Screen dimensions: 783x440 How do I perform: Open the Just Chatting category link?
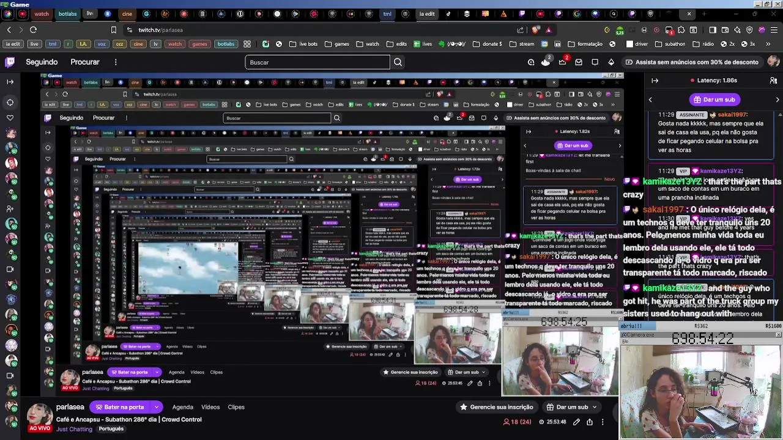(x=74, y=429)
